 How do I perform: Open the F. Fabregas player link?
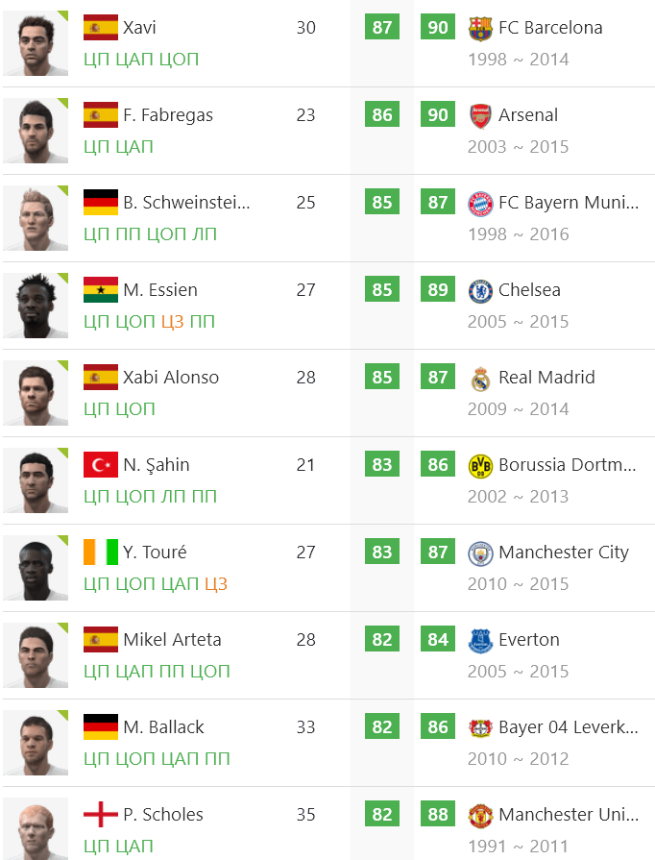tap(168, 115)
